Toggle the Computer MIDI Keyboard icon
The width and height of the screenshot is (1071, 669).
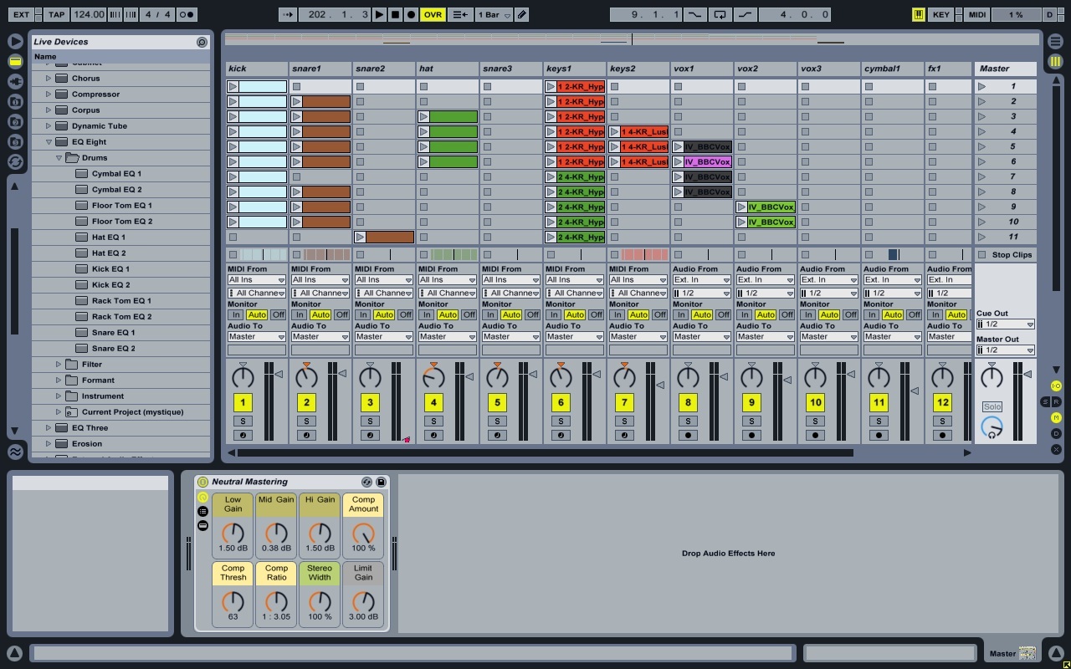point(918,14)
